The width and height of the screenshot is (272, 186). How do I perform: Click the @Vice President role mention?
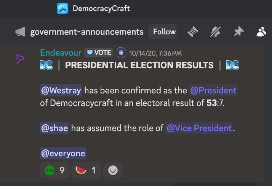(199, 128)
